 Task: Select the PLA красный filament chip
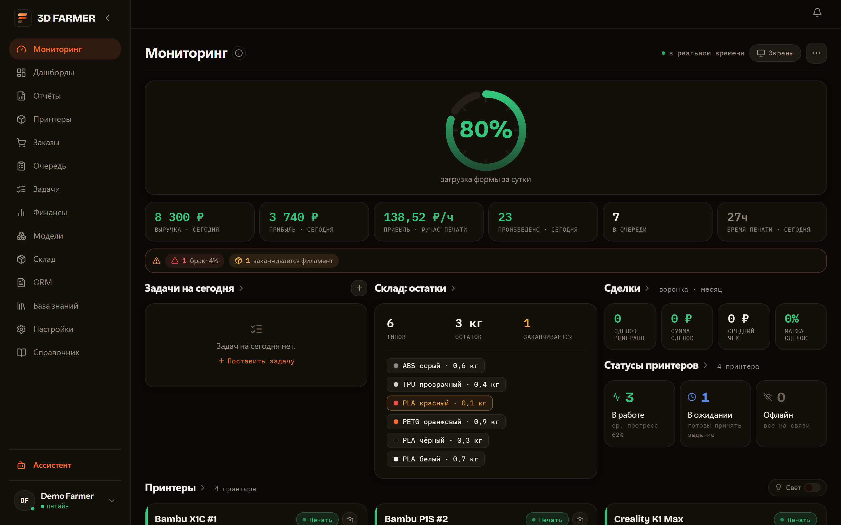coord(439,403)
